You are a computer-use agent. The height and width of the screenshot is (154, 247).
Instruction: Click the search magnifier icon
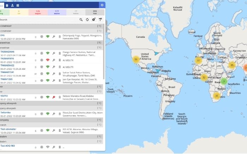pyautogui.click(x=81, y=20)
